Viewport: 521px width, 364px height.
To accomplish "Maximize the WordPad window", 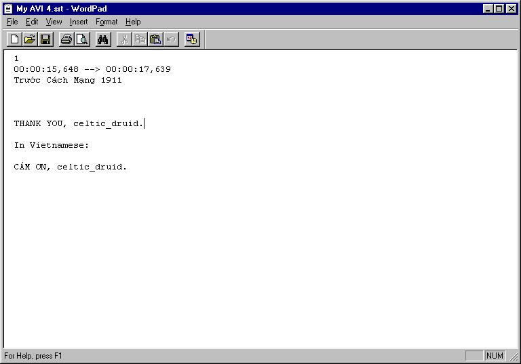I will click(499, 9).
